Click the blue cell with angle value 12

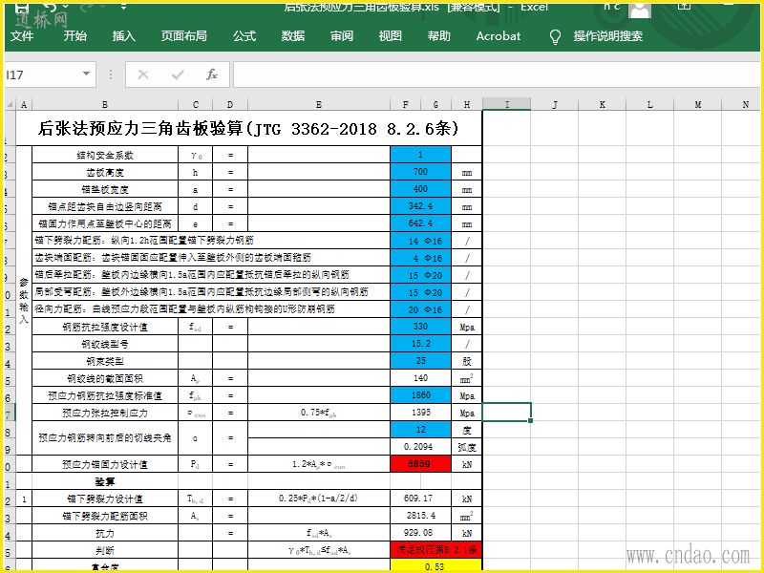click(x=420, y=430)
